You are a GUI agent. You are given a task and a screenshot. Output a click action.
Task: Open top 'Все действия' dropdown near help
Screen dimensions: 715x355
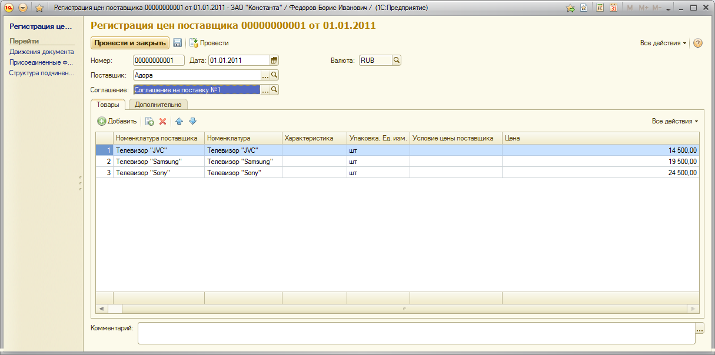pyautogui.click(x=663, y=43)
